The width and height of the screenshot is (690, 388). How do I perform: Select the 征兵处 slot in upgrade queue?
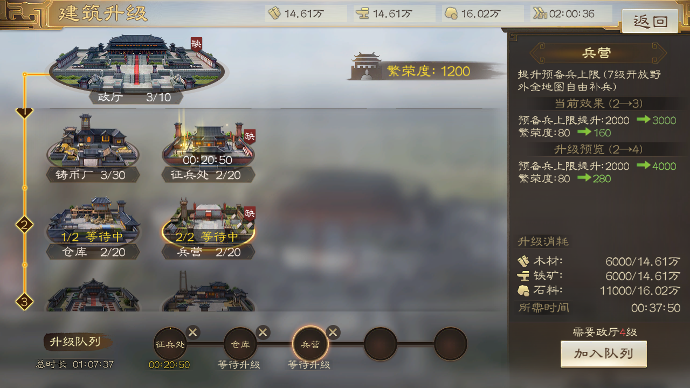click(170, 344)
